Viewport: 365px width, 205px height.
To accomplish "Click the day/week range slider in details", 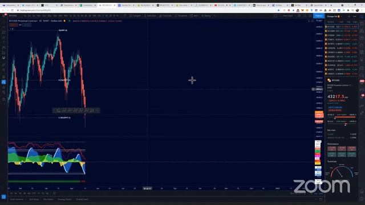I will 342,116.
